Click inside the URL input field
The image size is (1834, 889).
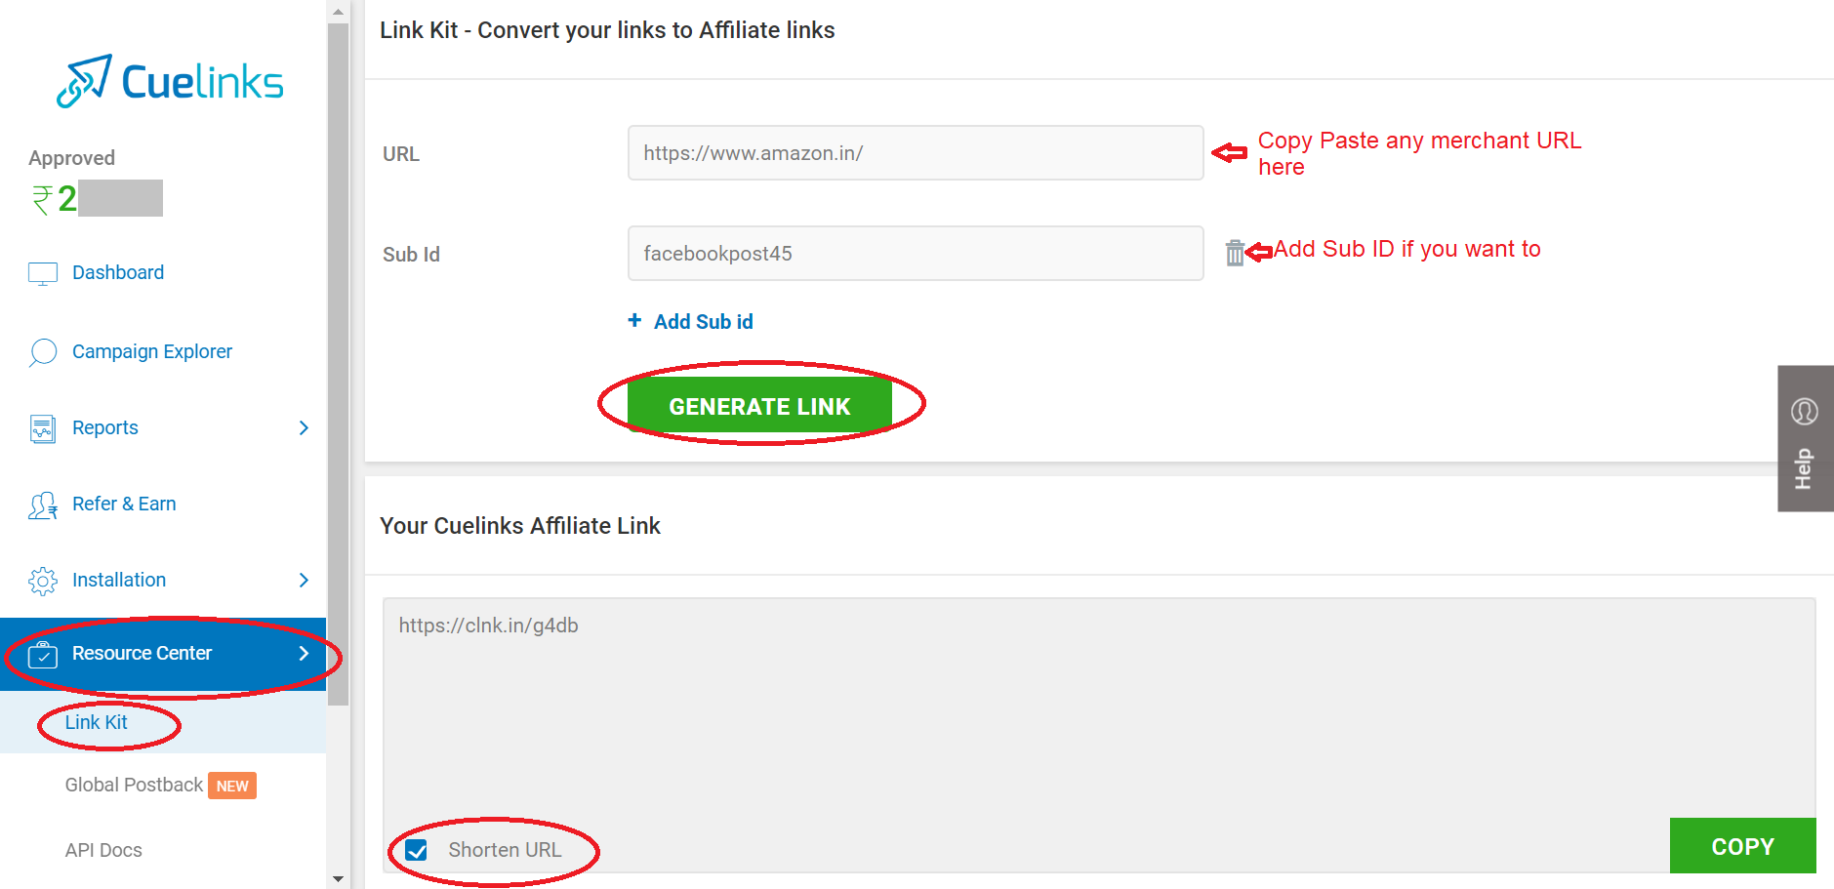tap(914, 153)
